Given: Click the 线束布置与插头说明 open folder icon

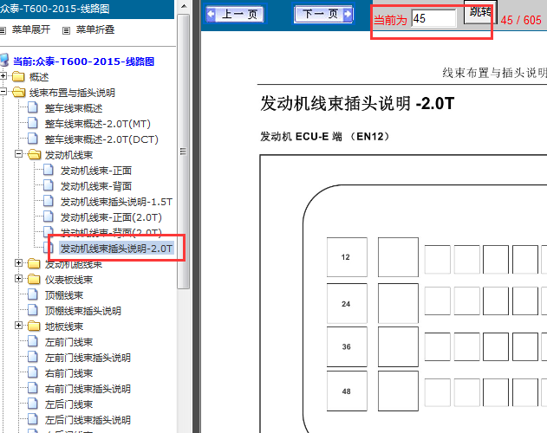Looking at the screenshot, I should pos(19,92).
